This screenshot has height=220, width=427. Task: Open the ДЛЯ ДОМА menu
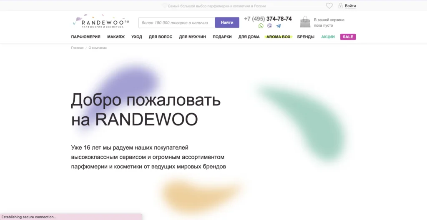(x=249, y=37)
